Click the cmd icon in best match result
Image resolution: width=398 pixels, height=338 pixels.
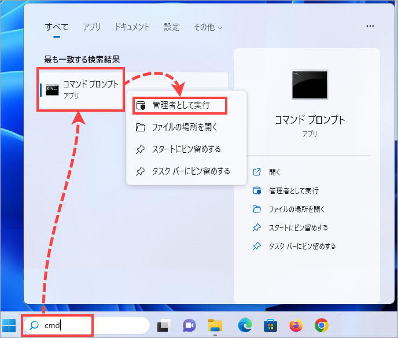point(52,90)
